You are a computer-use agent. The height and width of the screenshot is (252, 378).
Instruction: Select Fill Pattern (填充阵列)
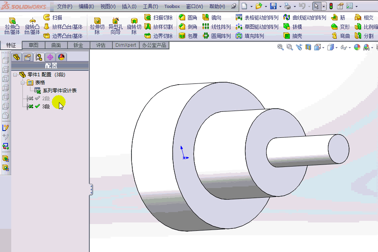point(250,36)
